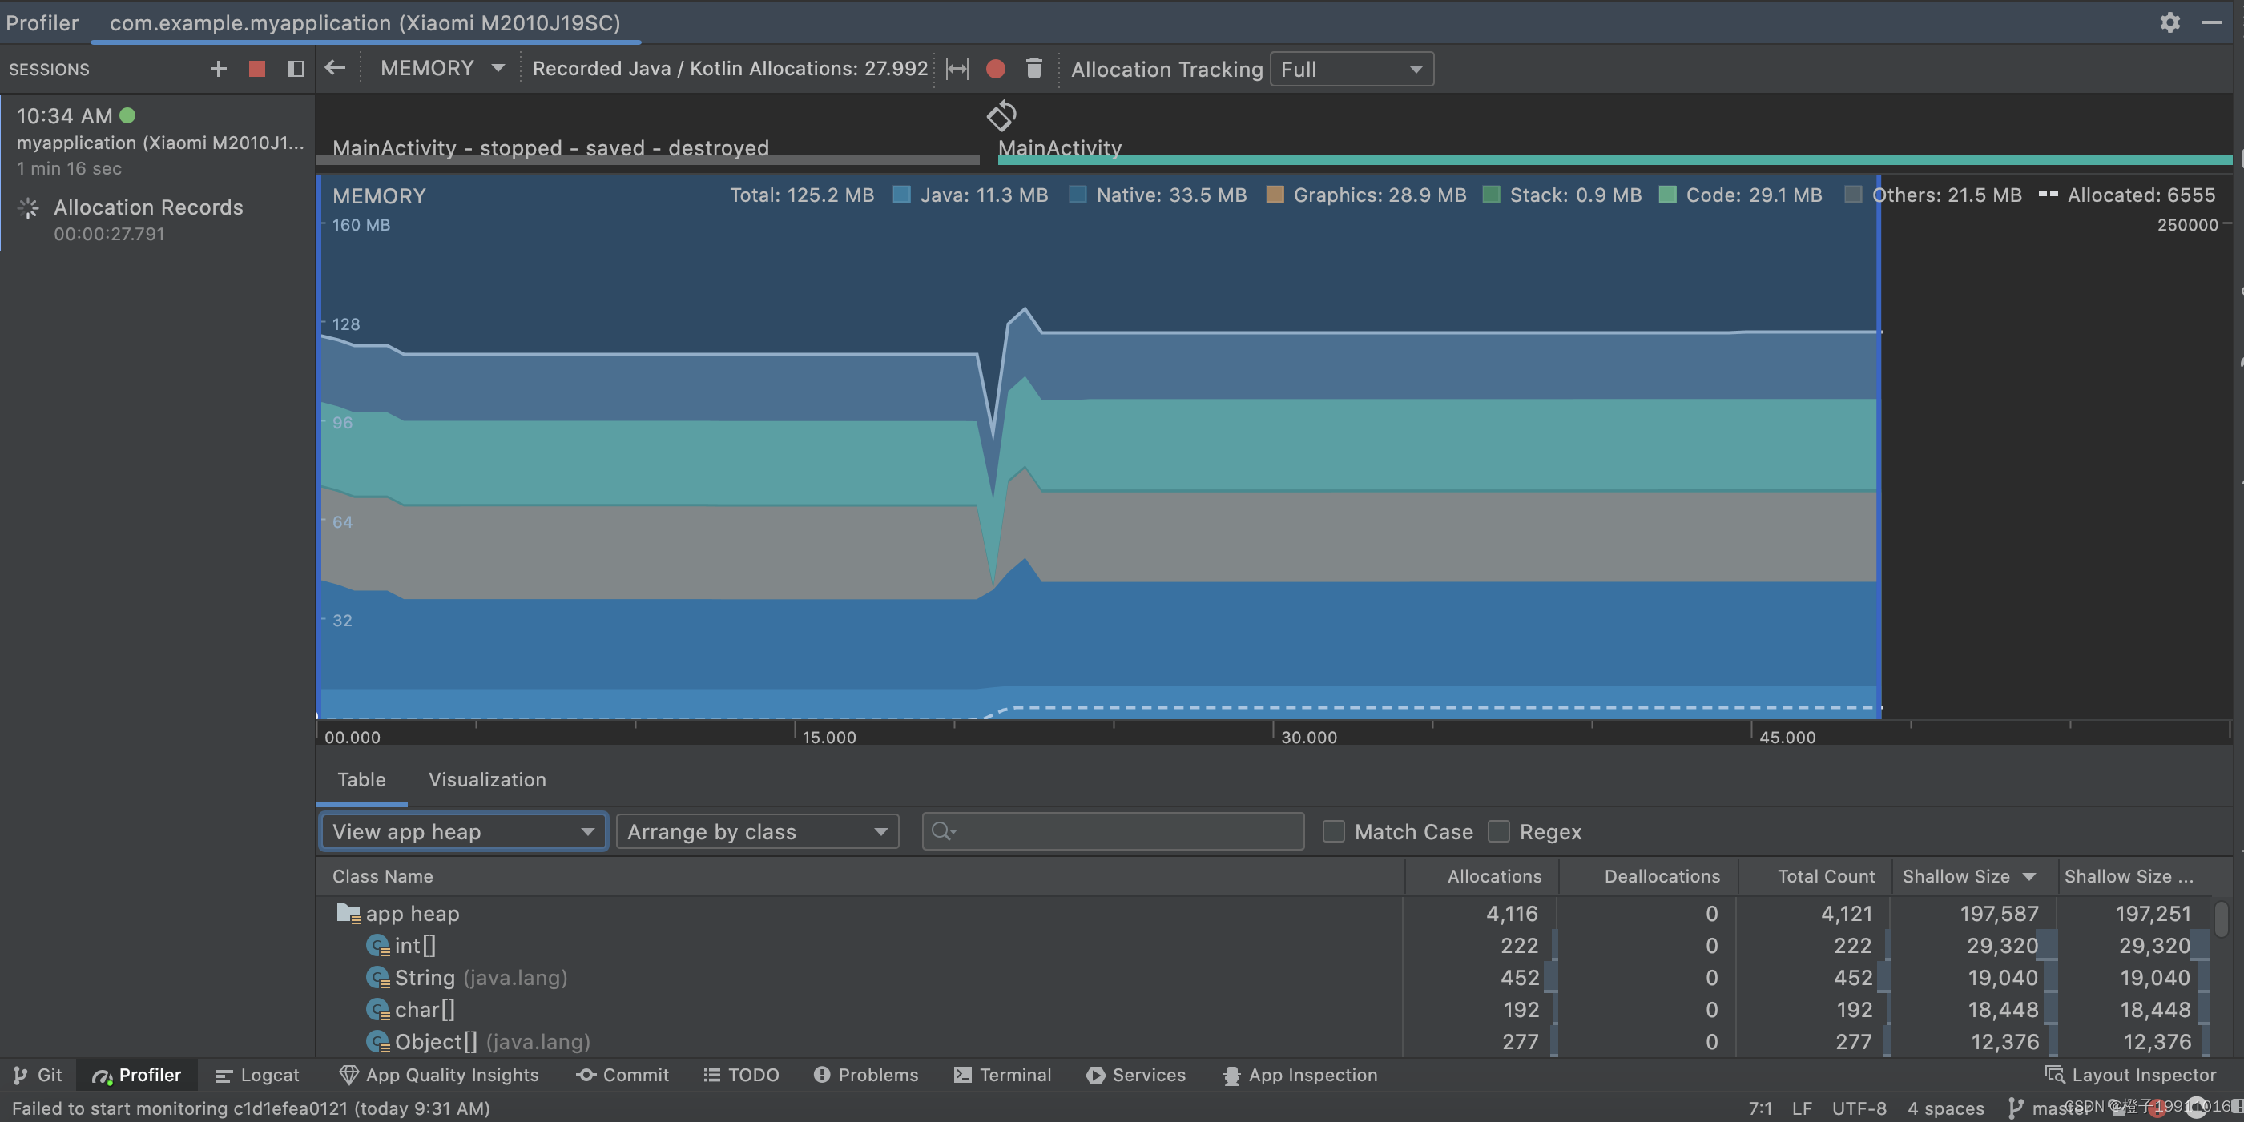
Task: Open the Commit tool window
Action: [622, 1074]
